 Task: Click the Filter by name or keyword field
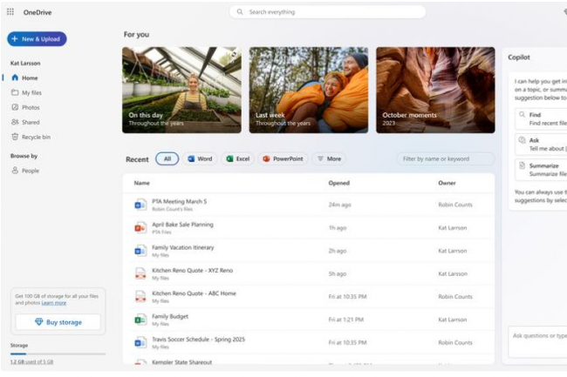click(446, 158)
